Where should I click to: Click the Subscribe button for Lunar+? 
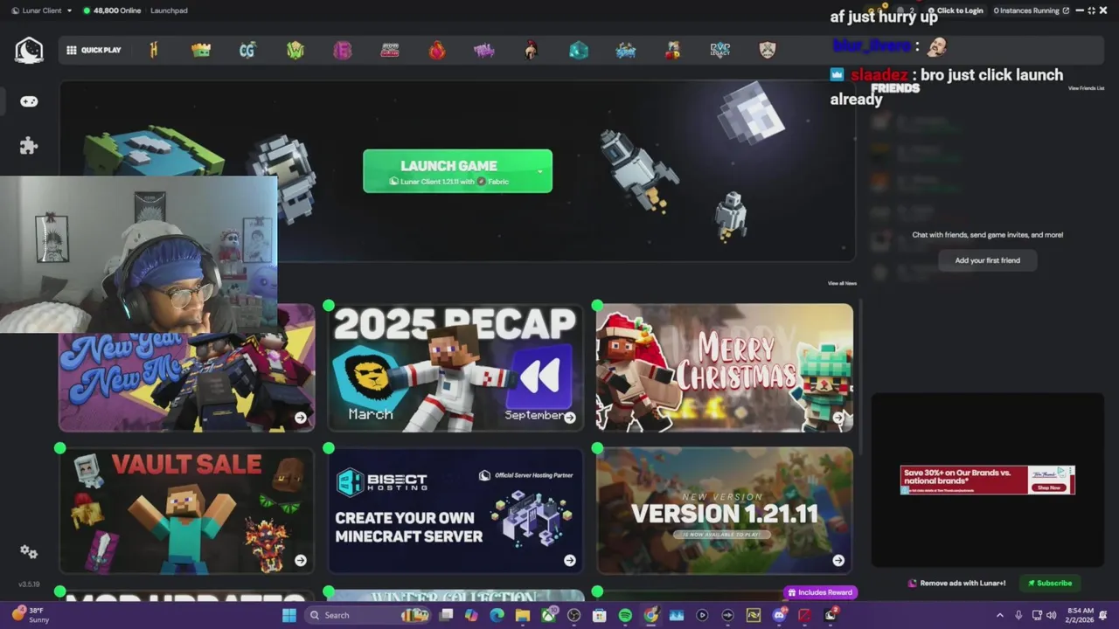pyautogui.click(x=1050, y=583)
